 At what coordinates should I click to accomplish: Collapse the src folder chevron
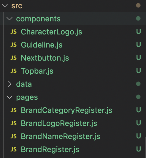click(5, 6)
